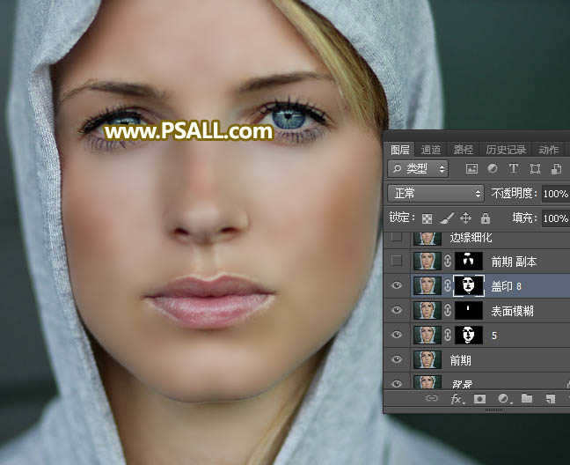Click the type layer filter icon
The image size is (570, 465).
tap(514, 168)
